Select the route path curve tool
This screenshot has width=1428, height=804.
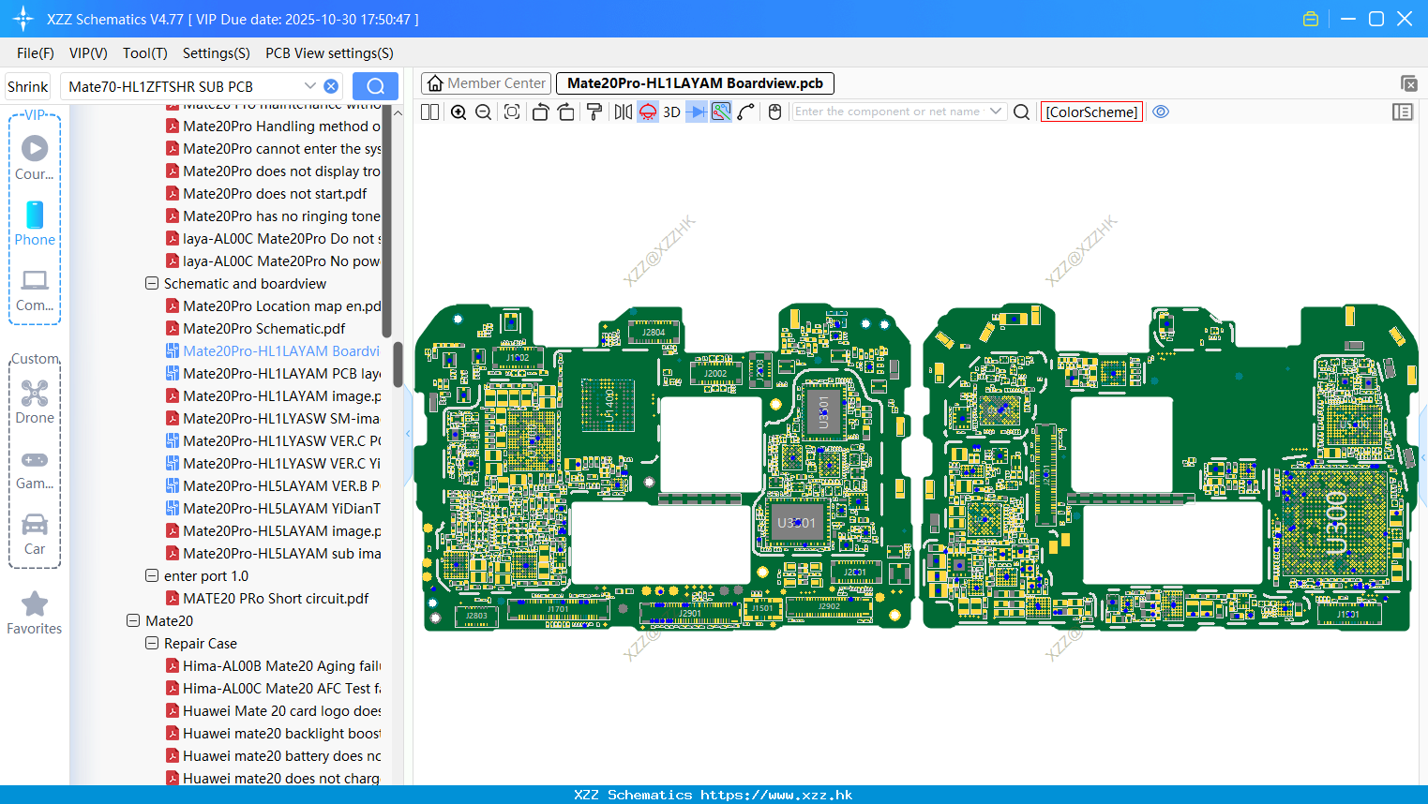coord(746,112)
